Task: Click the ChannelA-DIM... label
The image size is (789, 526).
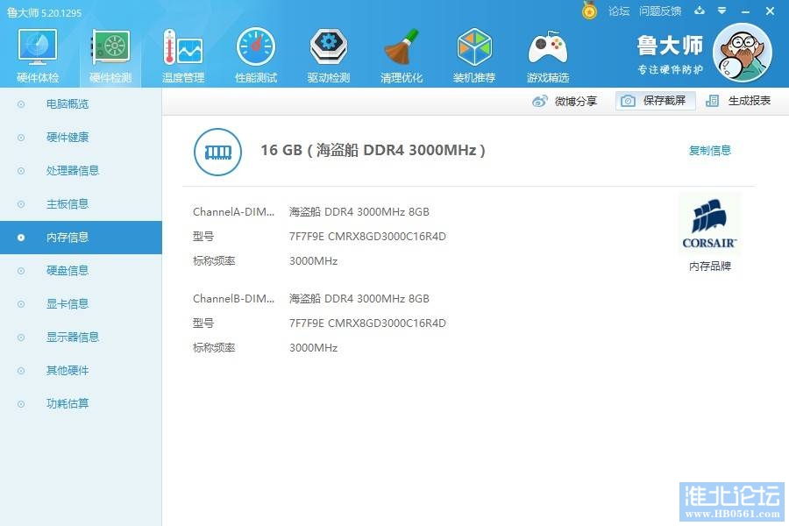Action: [233, 212]
